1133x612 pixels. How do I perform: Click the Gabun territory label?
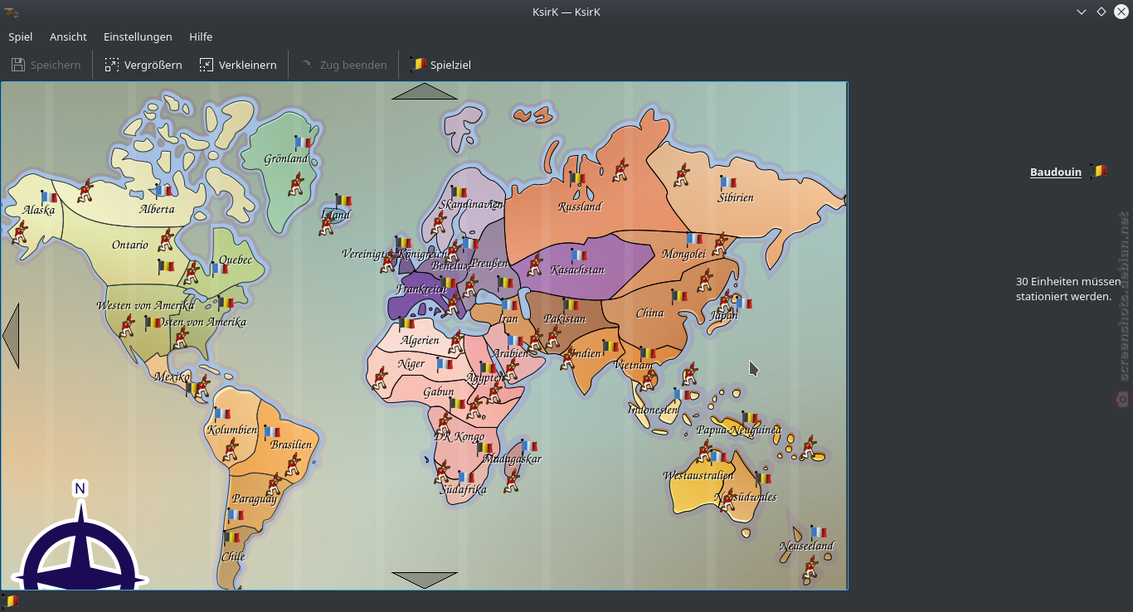point(439,391)
